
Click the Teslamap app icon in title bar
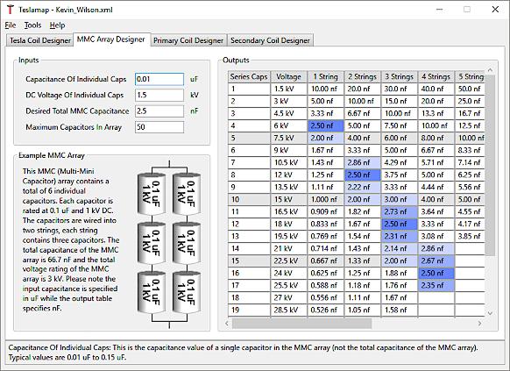click(11, 10)
